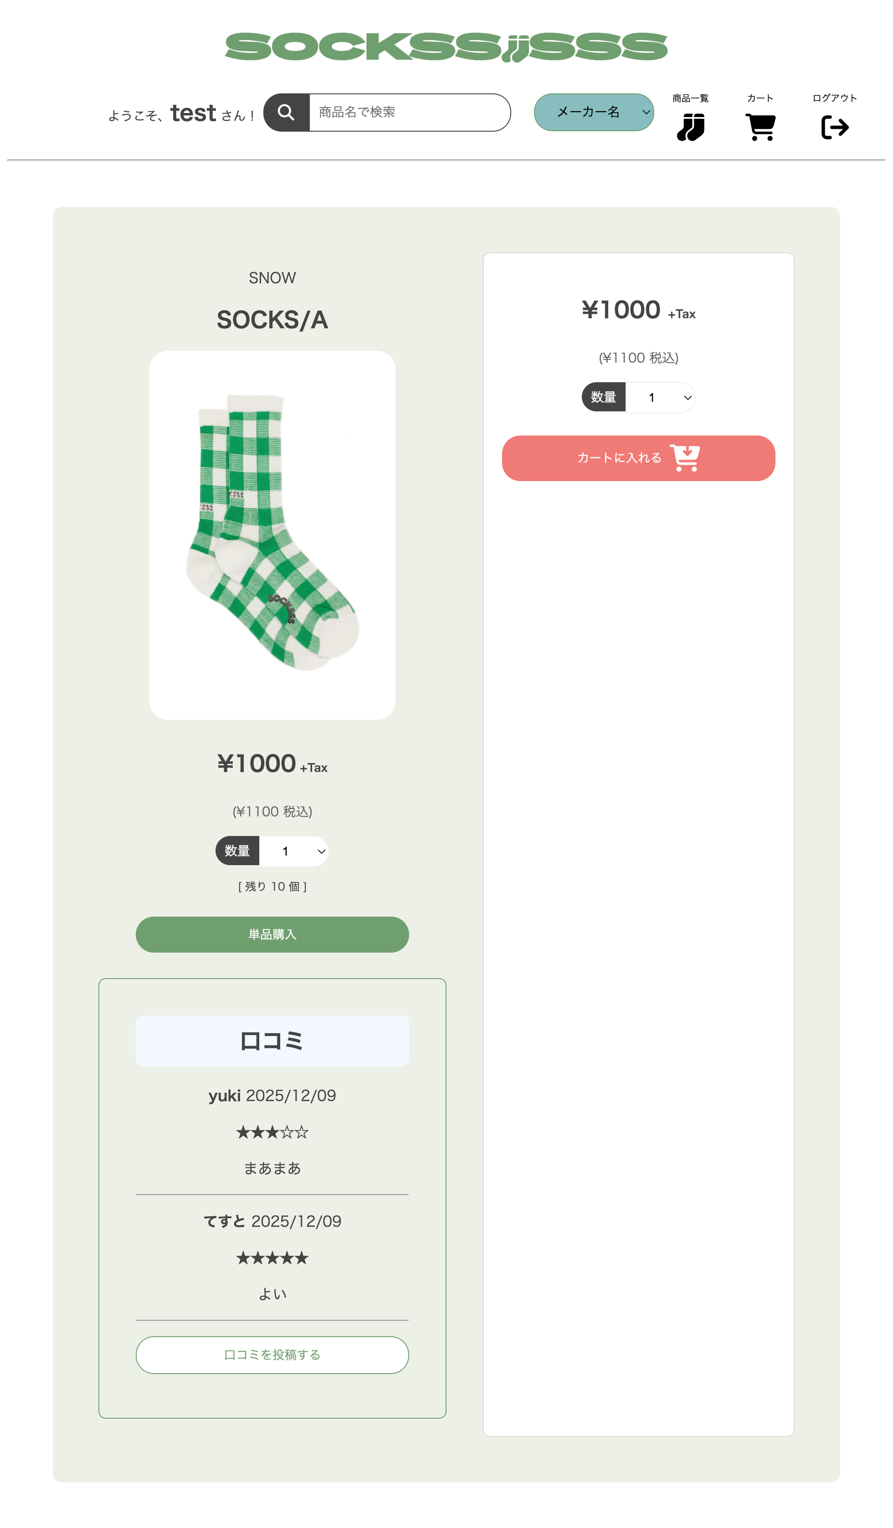Image resolution: width=893 pixels, height=1528 pixels.
Task: Click the magnifying glass search icon
Action: point(286,112)
